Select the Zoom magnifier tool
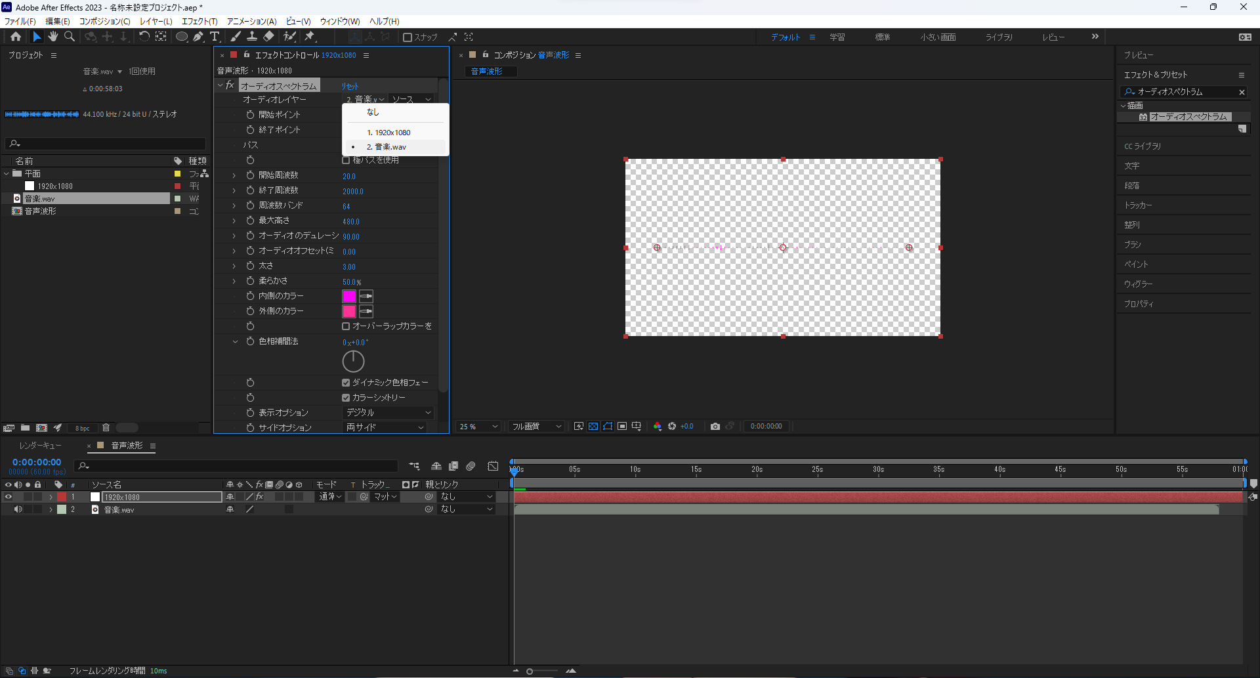 click(70, 37)
